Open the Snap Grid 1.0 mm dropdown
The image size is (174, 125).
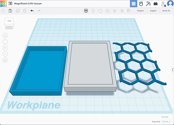(166, 122)
